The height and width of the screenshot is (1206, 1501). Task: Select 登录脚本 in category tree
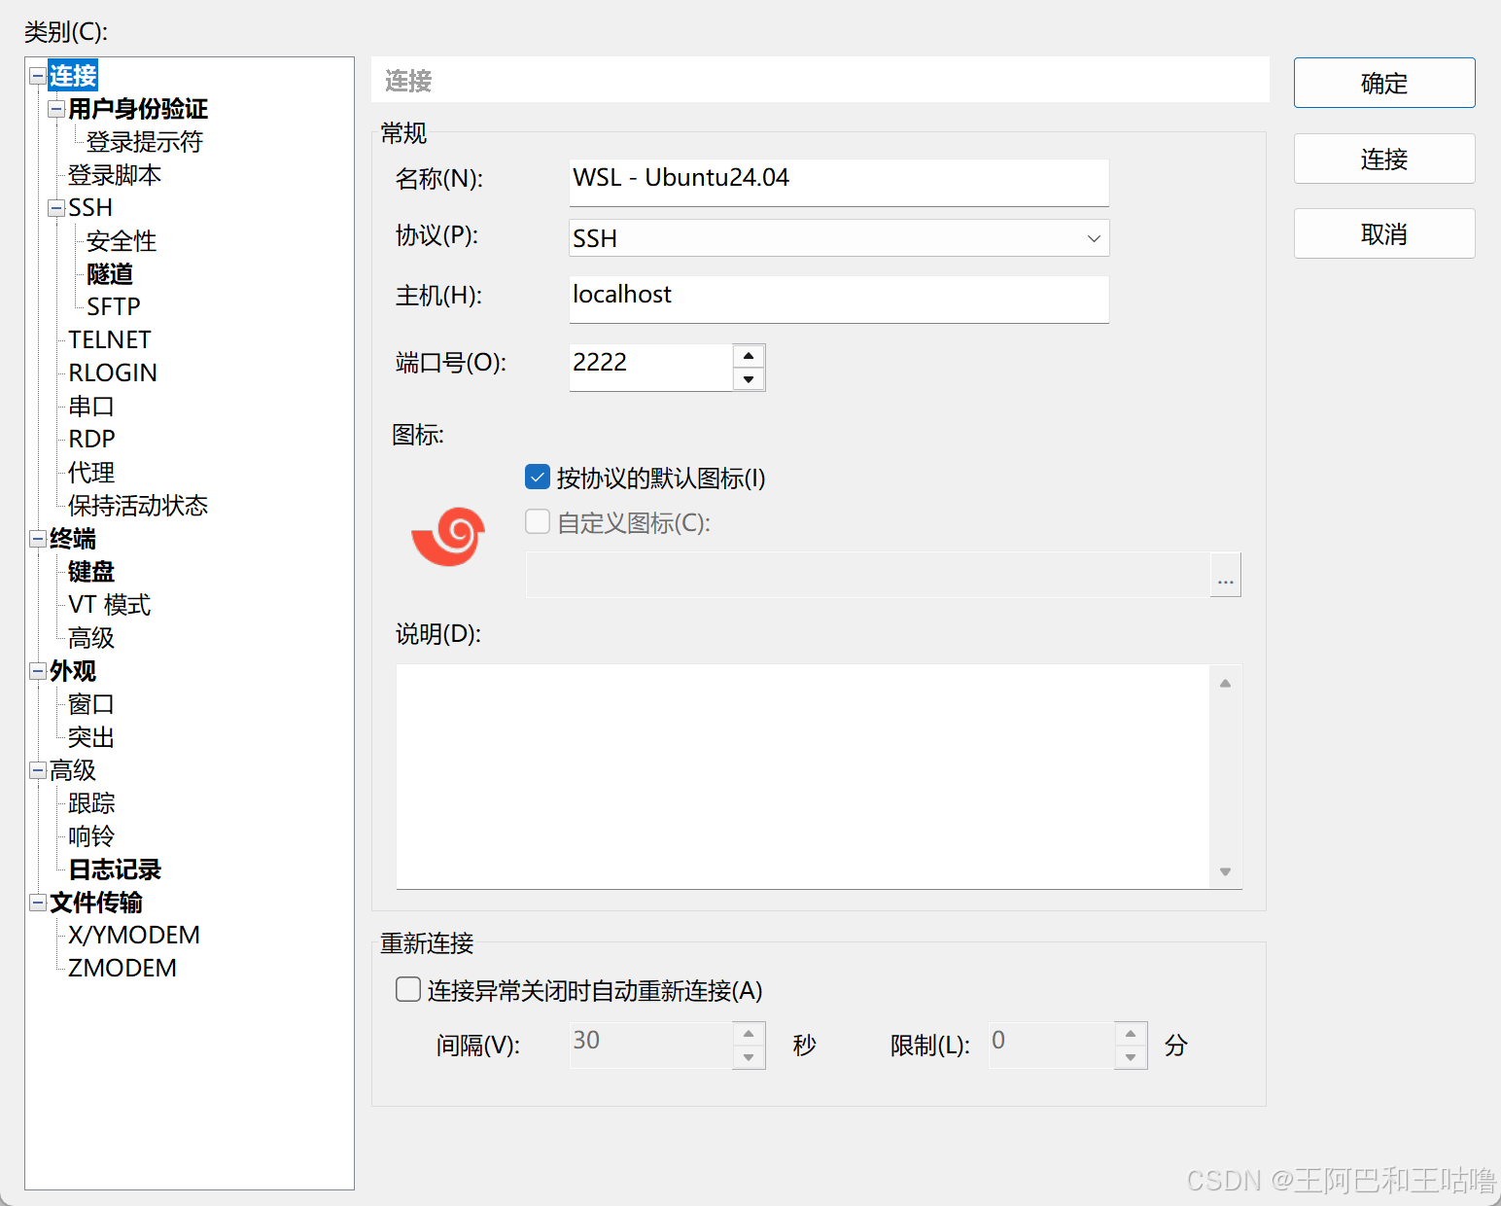115,175
